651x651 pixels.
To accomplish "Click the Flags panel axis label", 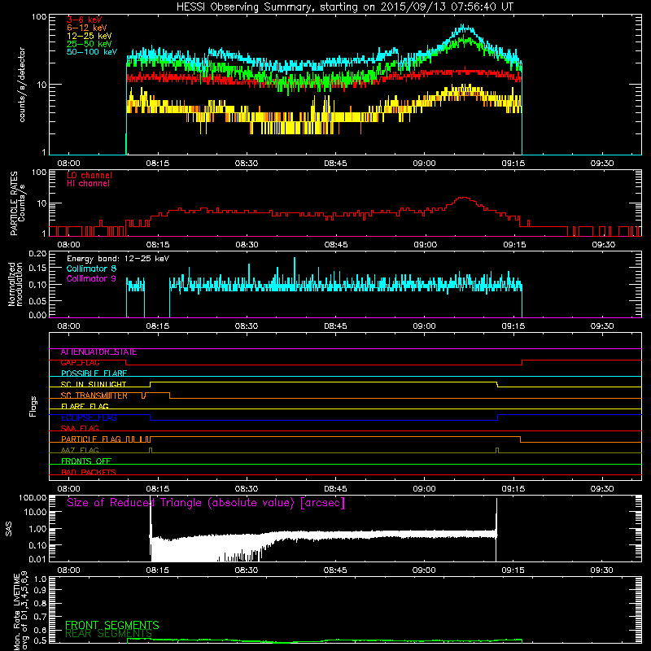I will [33, 406].
